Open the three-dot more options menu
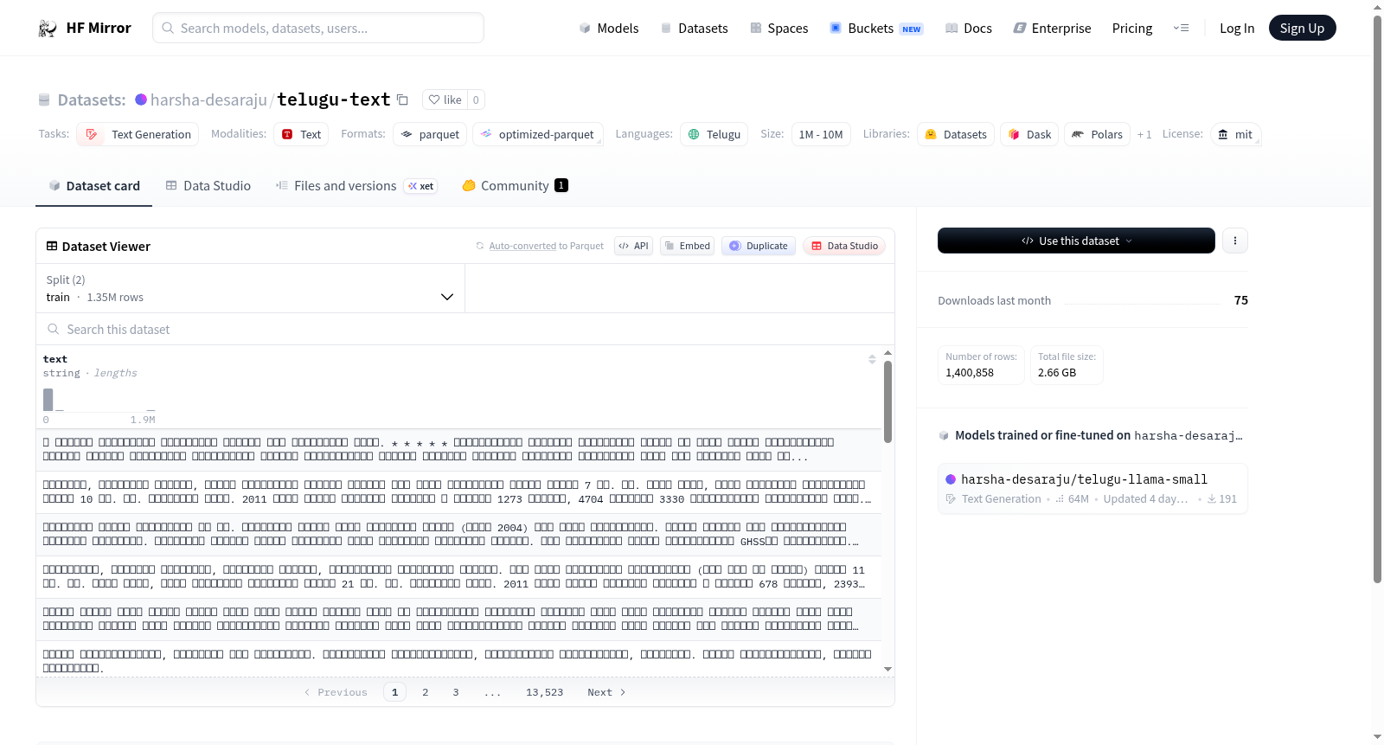The height and width of the screenshot is (745, 1384). tap(1235, 241)
